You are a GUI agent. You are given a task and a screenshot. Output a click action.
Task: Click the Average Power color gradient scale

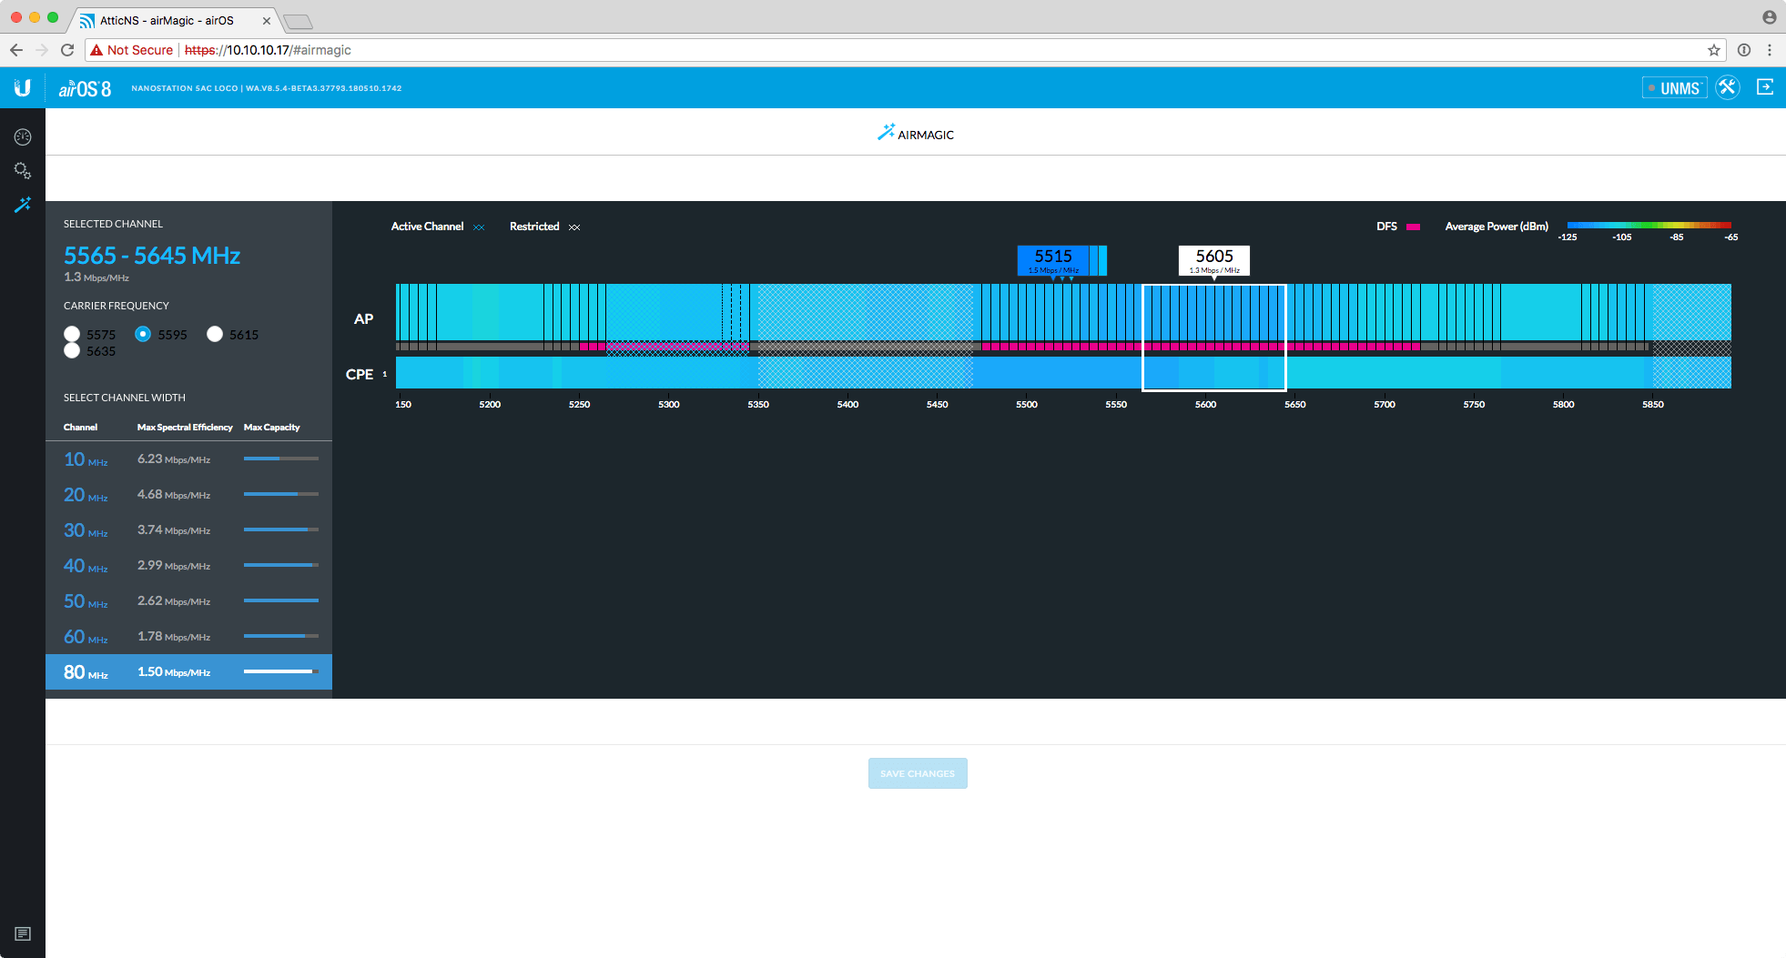(x=1649, y=225)
